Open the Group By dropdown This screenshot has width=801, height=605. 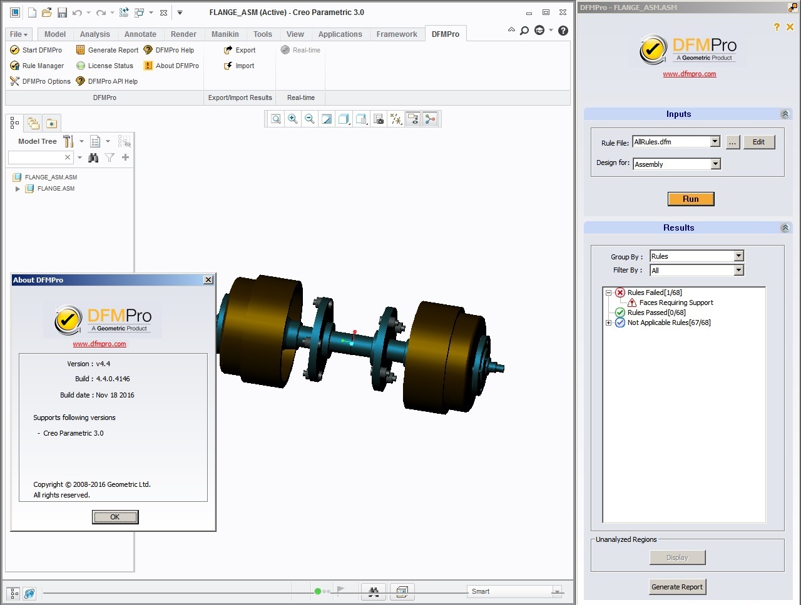point(738,256)
